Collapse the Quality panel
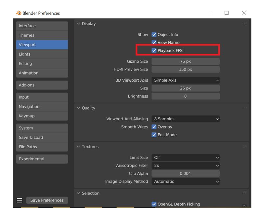This screenshot has height=214, width=260. (78, 108)
